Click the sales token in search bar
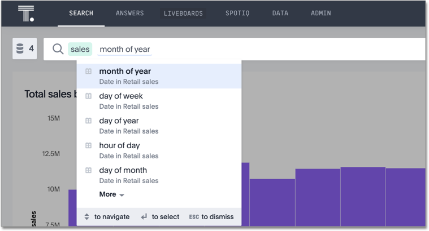Viewport: 429px width, 231px height. pos(80,49)
